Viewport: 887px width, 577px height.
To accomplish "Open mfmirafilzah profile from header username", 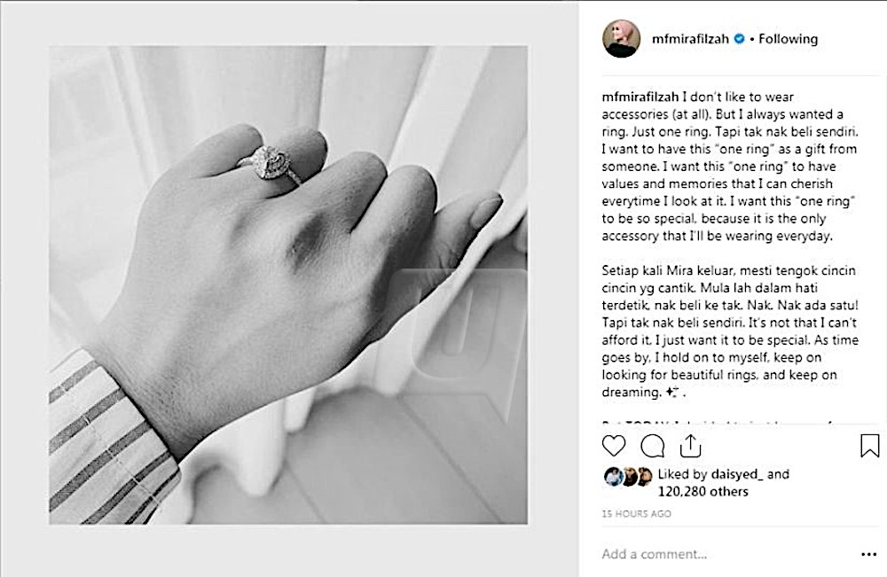I will pos(690,39).
